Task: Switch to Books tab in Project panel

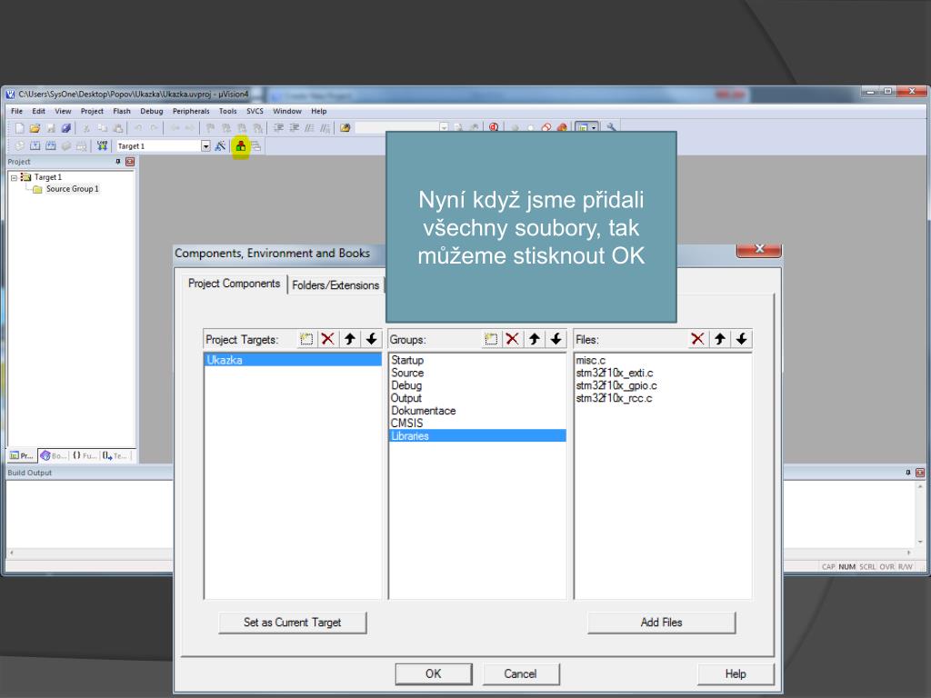Action: point(54,456)
